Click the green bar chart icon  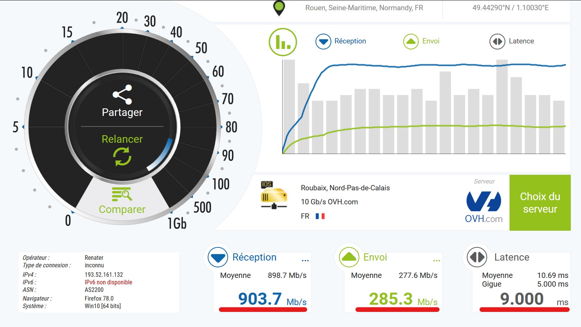[x=283, y=42]
